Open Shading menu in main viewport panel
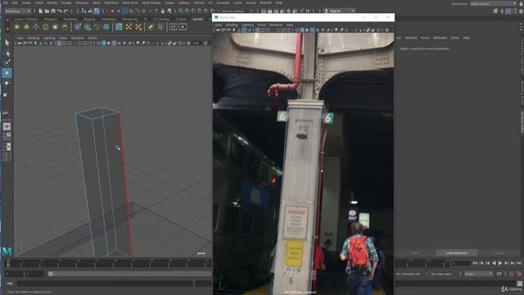This screenshot has height=295, width=524. (x=34, y=39)
